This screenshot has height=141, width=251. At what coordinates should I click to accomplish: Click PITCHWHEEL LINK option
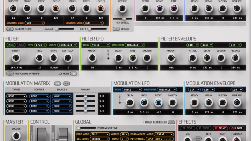pos(169,139)
